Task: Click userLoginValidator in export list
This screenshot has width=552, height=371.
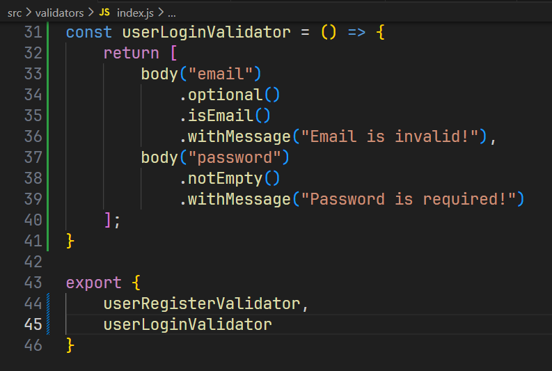Action: tap(188, 325)
